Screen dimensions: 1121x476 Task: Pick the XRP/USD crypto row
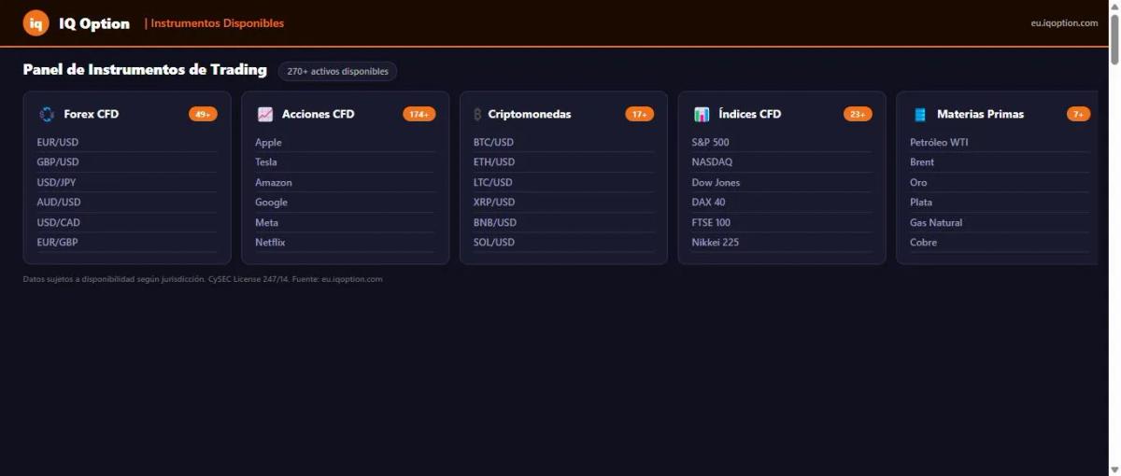563,202
